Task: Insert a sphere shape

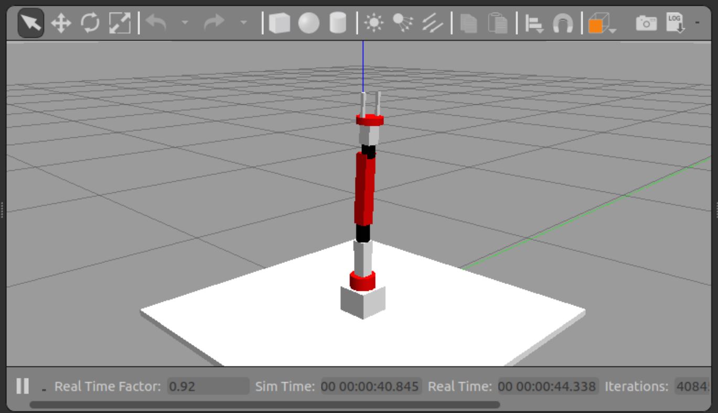Action: (x=308, y=24)
